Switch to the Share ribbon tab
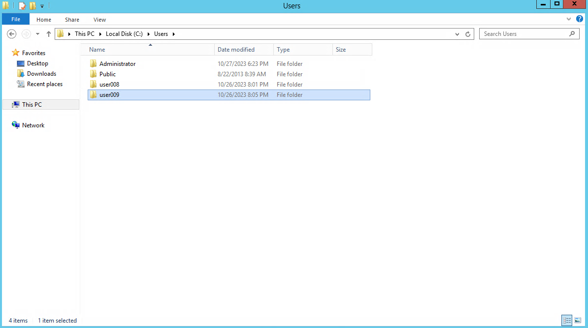 72,20
